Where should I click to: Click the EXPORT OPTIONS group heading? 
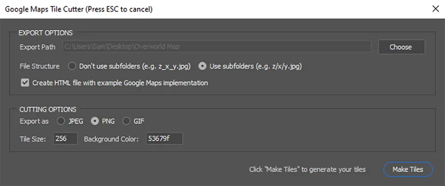pos(46,33)
